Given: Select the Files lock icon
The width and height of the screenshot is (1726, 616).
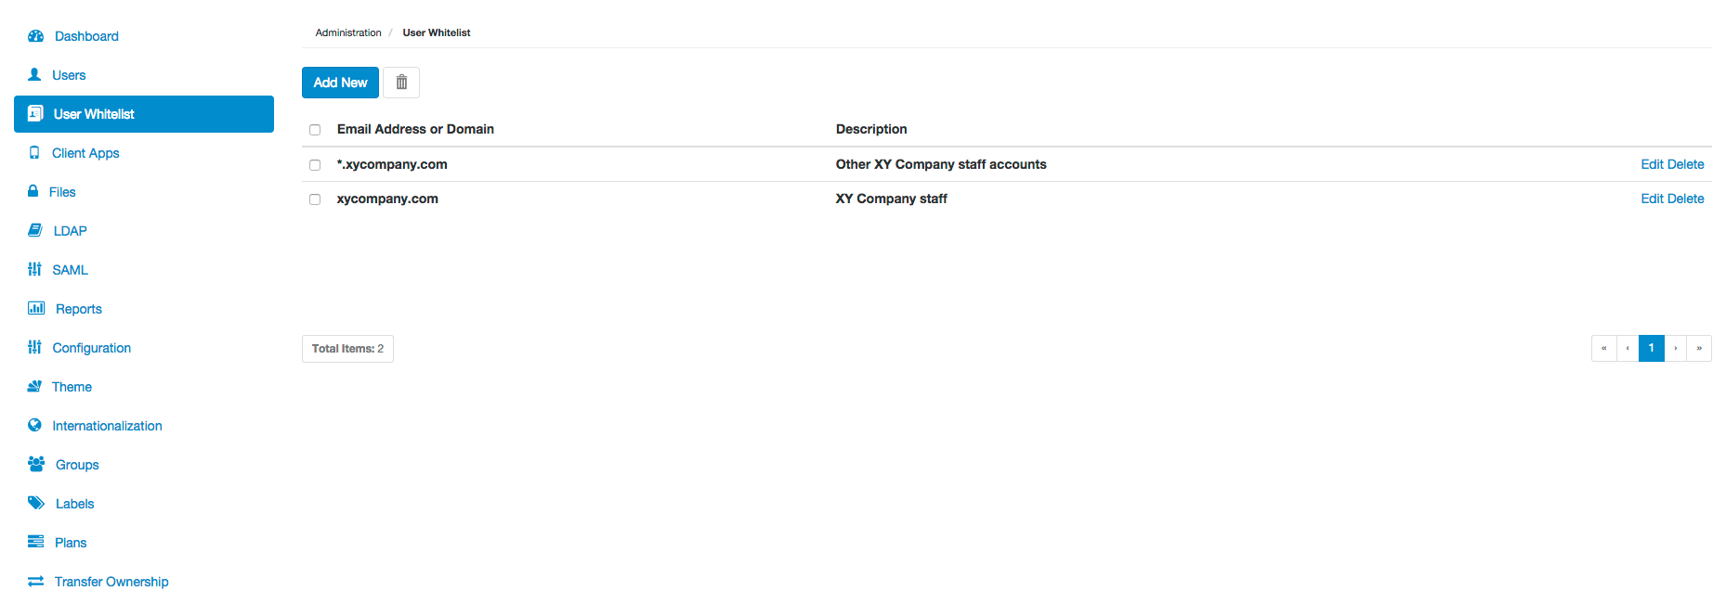Looking at the screenshot, I should [x=33, y=191].
